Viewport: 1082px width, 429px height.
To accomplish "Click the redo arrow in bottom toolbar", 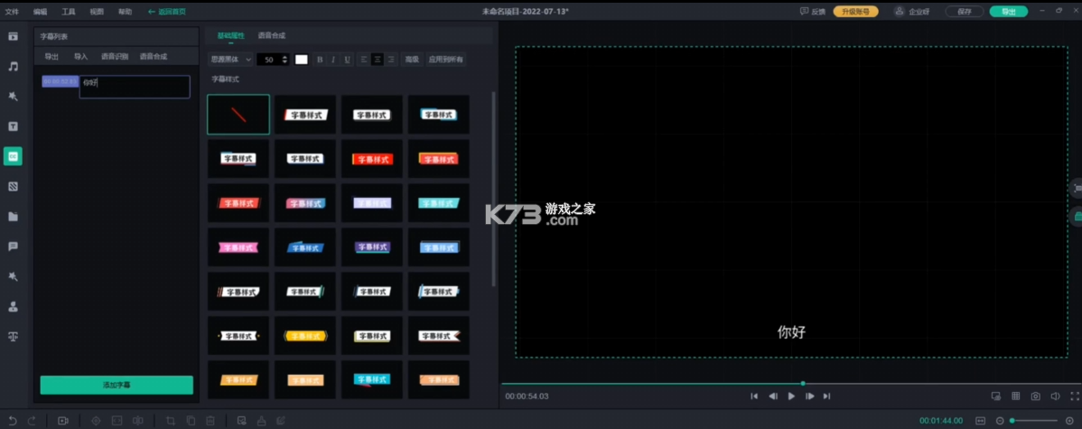I will point(32,421).
